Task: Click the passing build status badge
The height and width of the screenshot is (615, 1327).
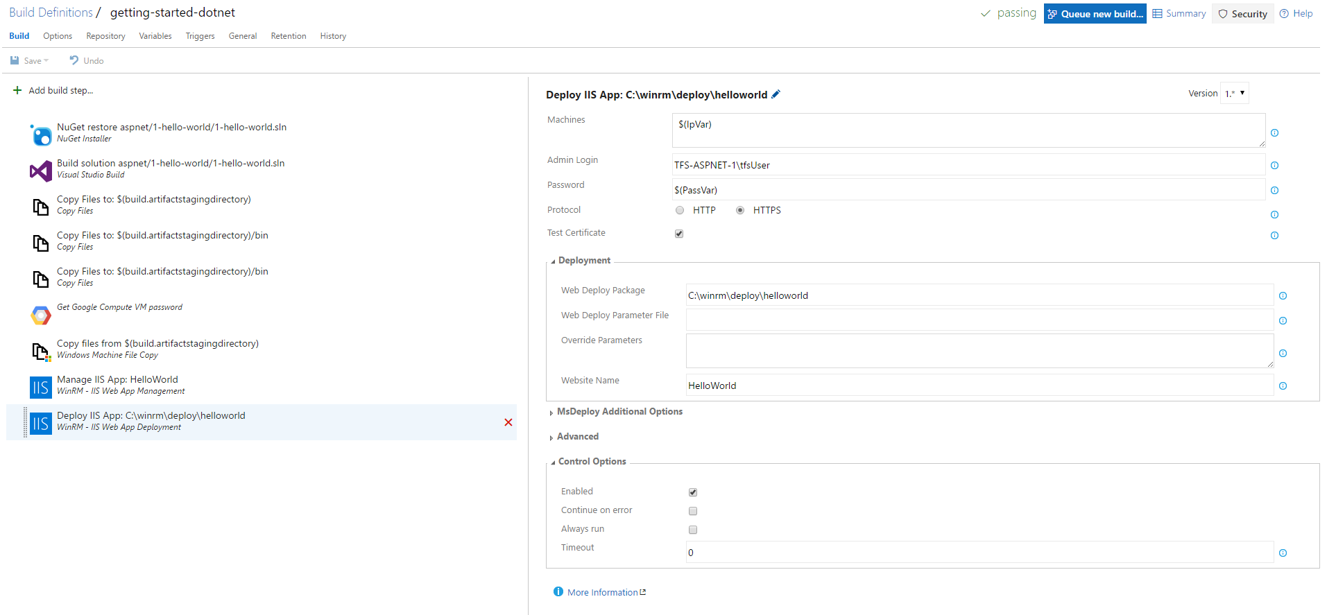Action: pos(1008,12)
